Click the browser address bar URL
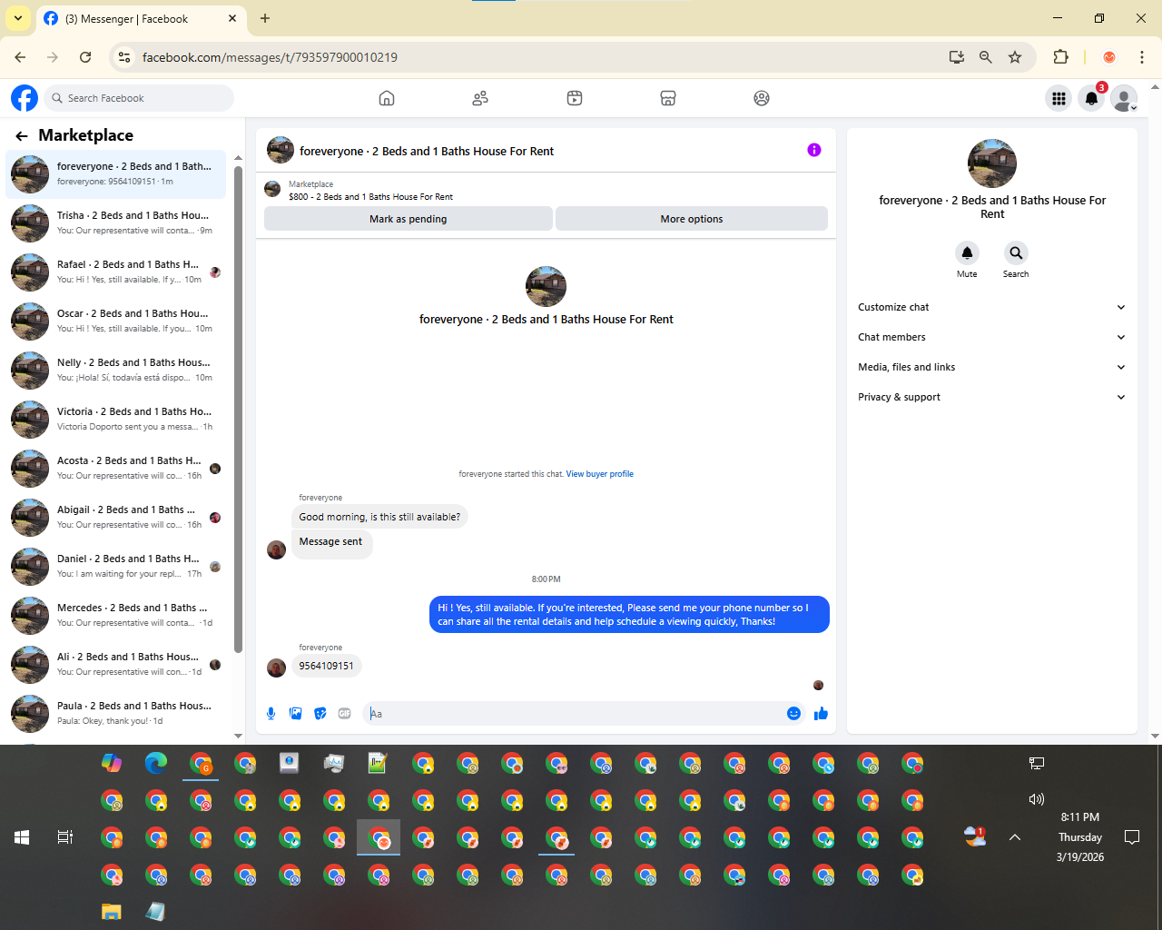The height and width of the screenshot is (930, 1162). 270,57
